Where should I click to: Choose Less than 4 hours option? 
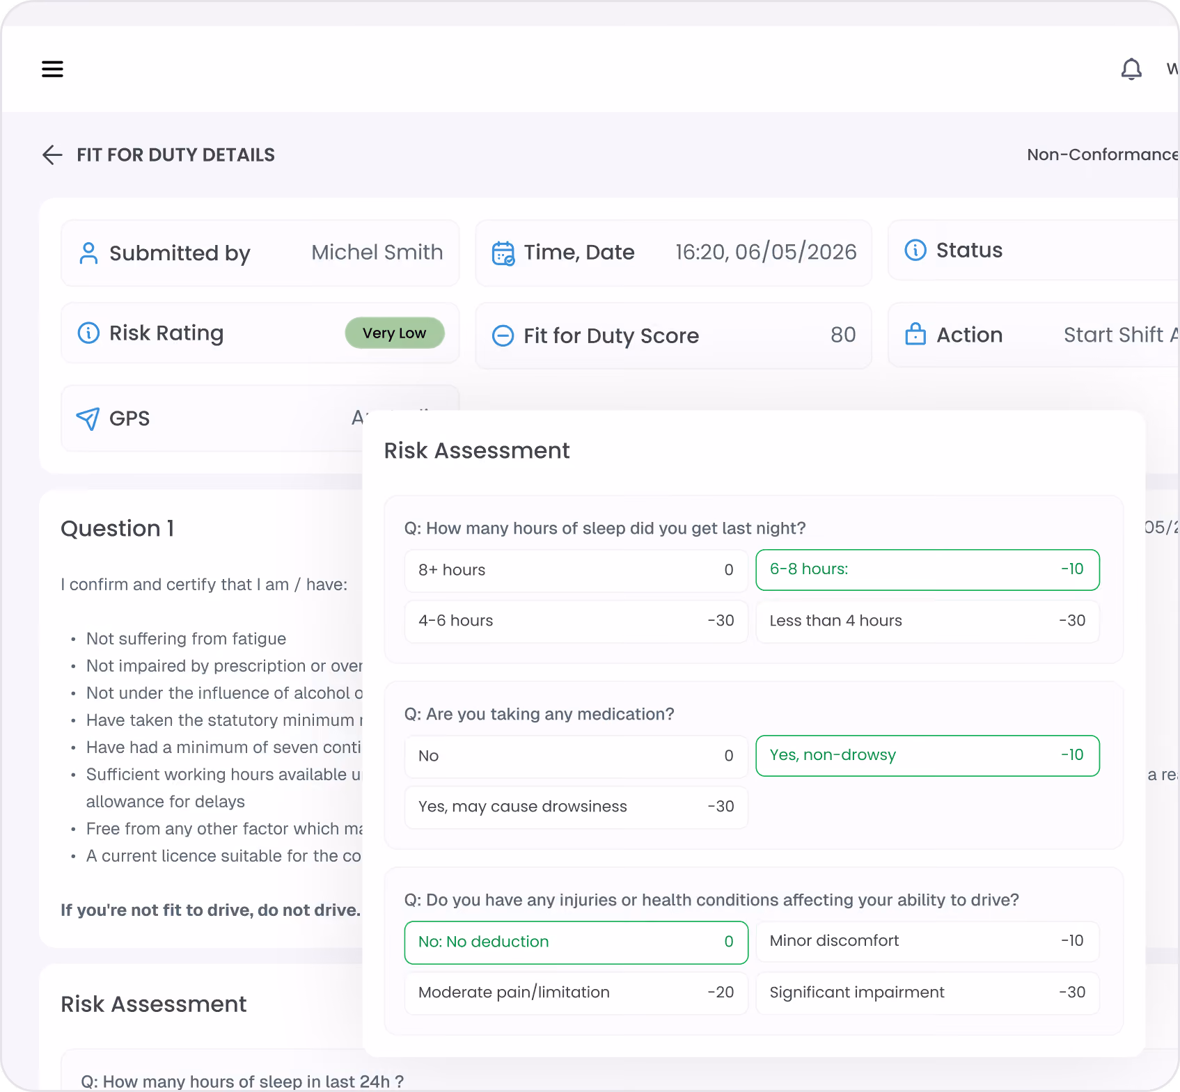pyautogui.click(x=927, y=622)
